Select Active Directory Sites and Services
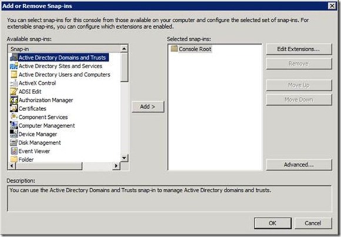 pos(60,66)
